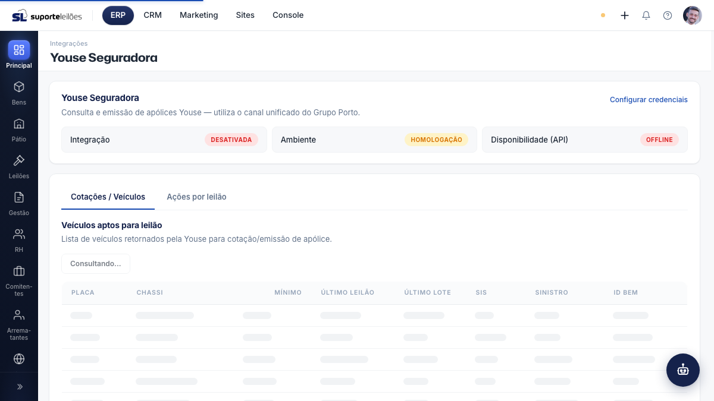Open RH people icon
Image resolution: width=714 pixels, height=401 pixels.
click(19, 234)
